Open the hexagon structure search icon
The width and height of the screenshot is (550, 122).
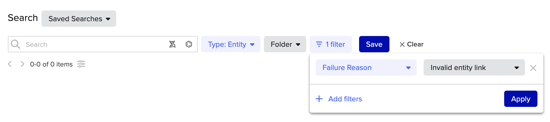[189, 44]
